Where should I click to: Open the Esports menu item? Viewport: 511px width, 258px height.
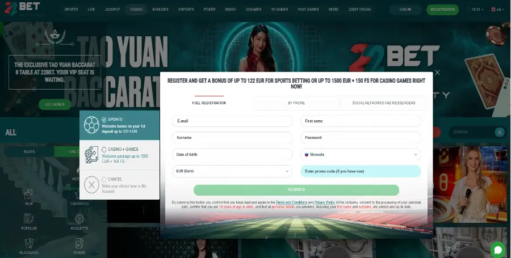[186, 10]
